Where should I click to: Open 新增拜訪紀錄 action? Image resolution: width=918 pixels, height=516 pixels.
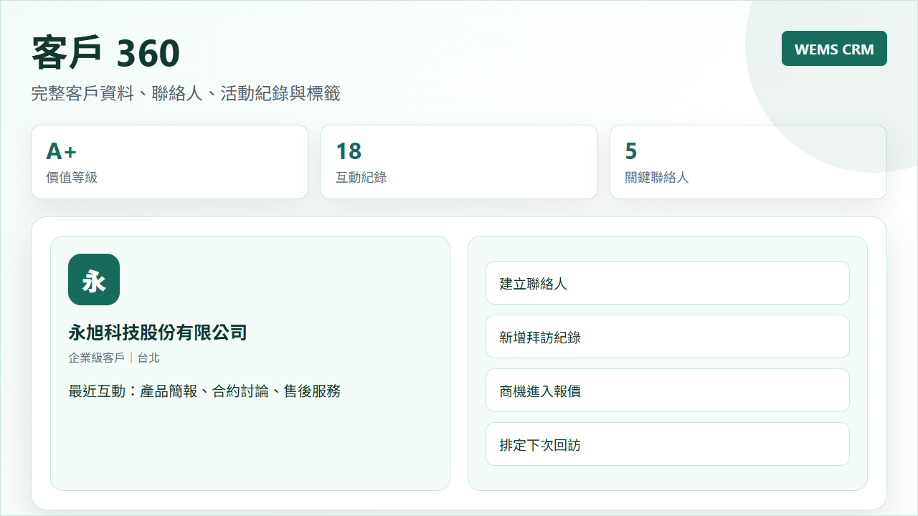coord(668,337)
